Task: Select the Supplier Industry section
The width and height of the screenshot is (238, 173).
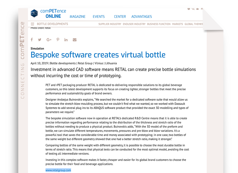Action: [110, 24]
